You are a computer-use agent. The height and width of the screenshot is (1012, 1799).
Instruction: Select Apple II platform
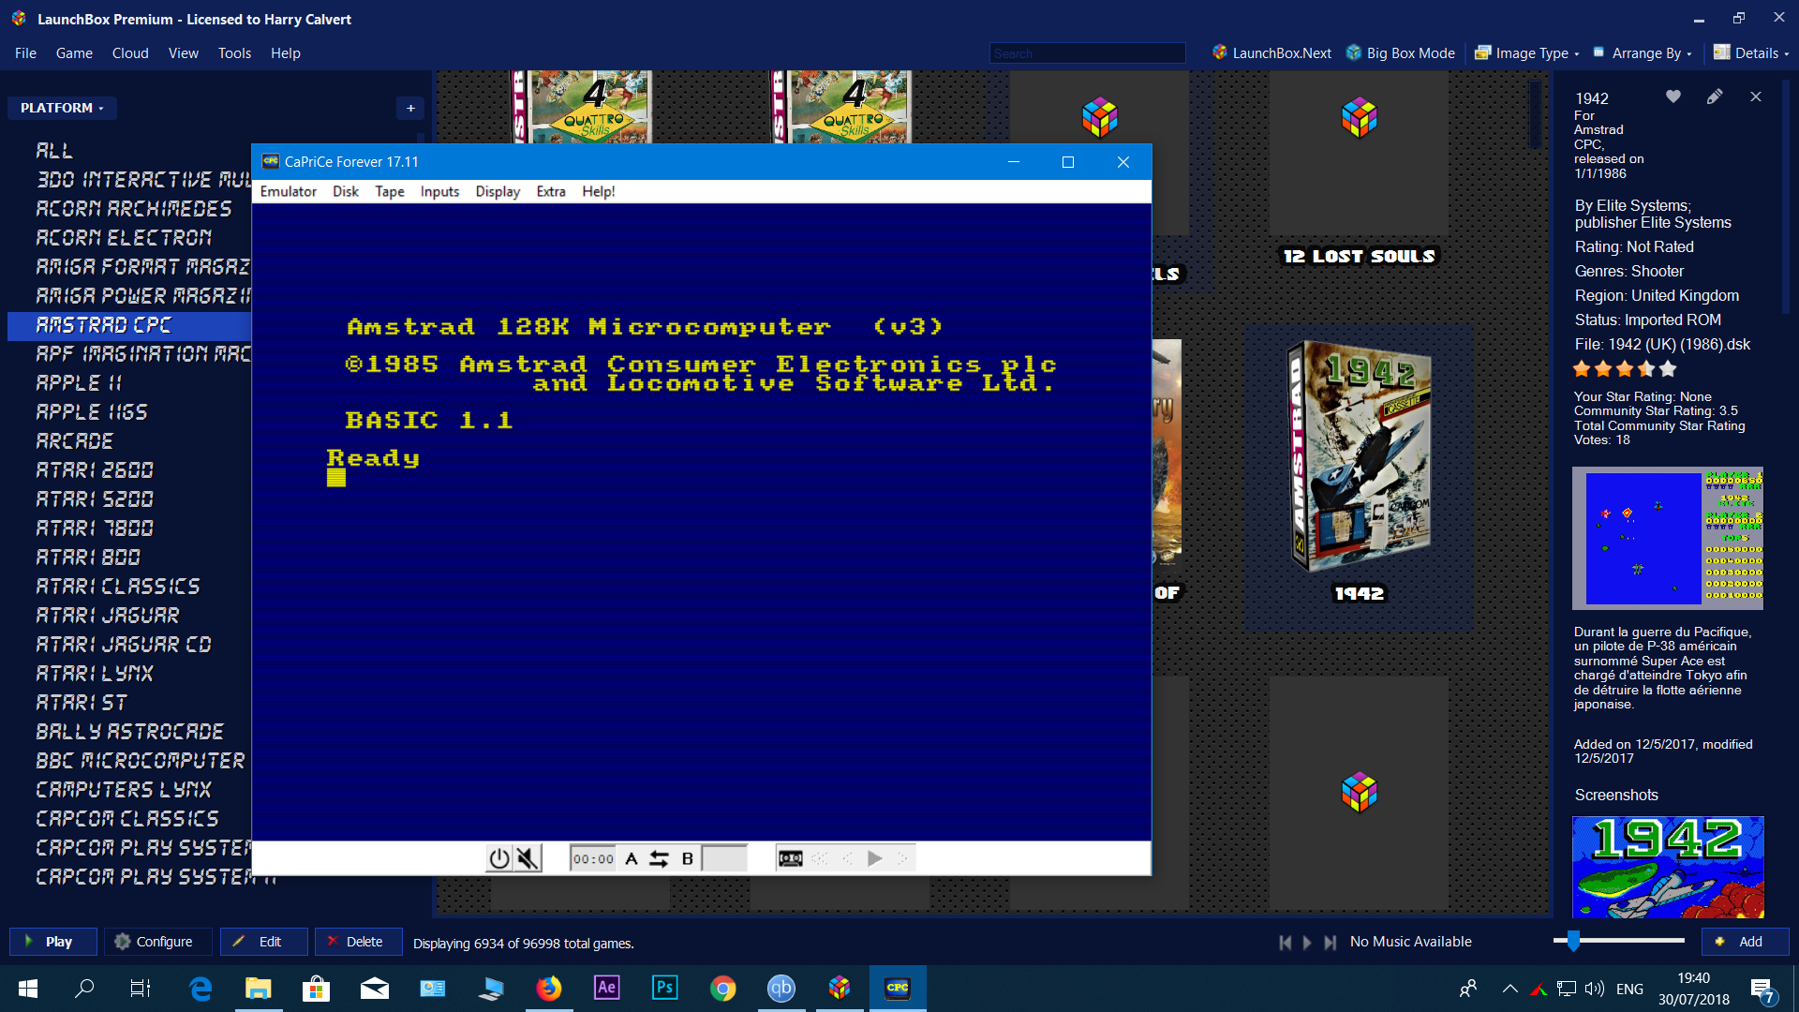[79, 383]
